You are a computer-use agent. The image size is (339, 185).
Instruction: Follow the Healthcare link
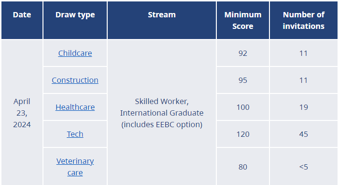click(75, 107)
